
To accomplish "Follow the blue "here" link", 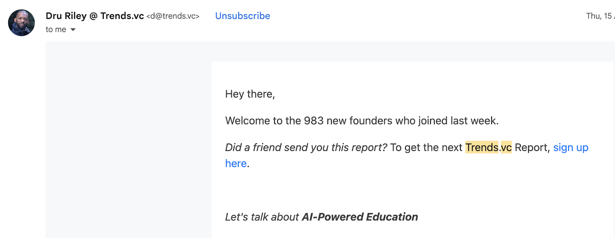I will (236, 164).
